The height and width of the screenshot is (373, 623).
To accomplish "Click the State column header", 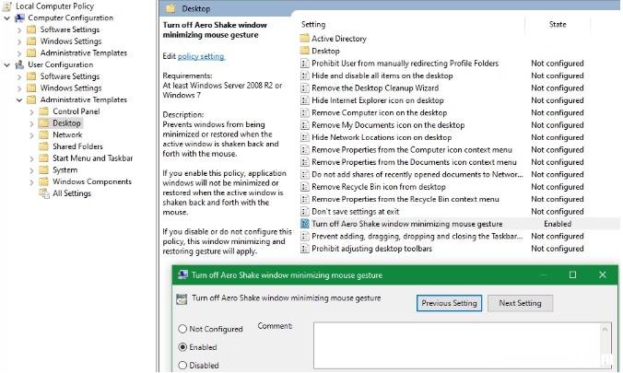I will [558, 24].
